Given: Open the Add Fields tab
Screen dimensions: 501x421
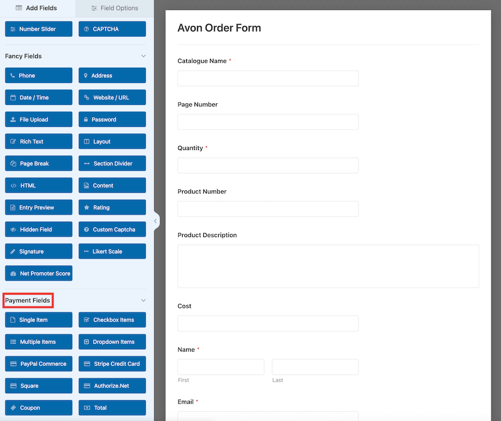Looking at the screenshot, I should [37, 8].
